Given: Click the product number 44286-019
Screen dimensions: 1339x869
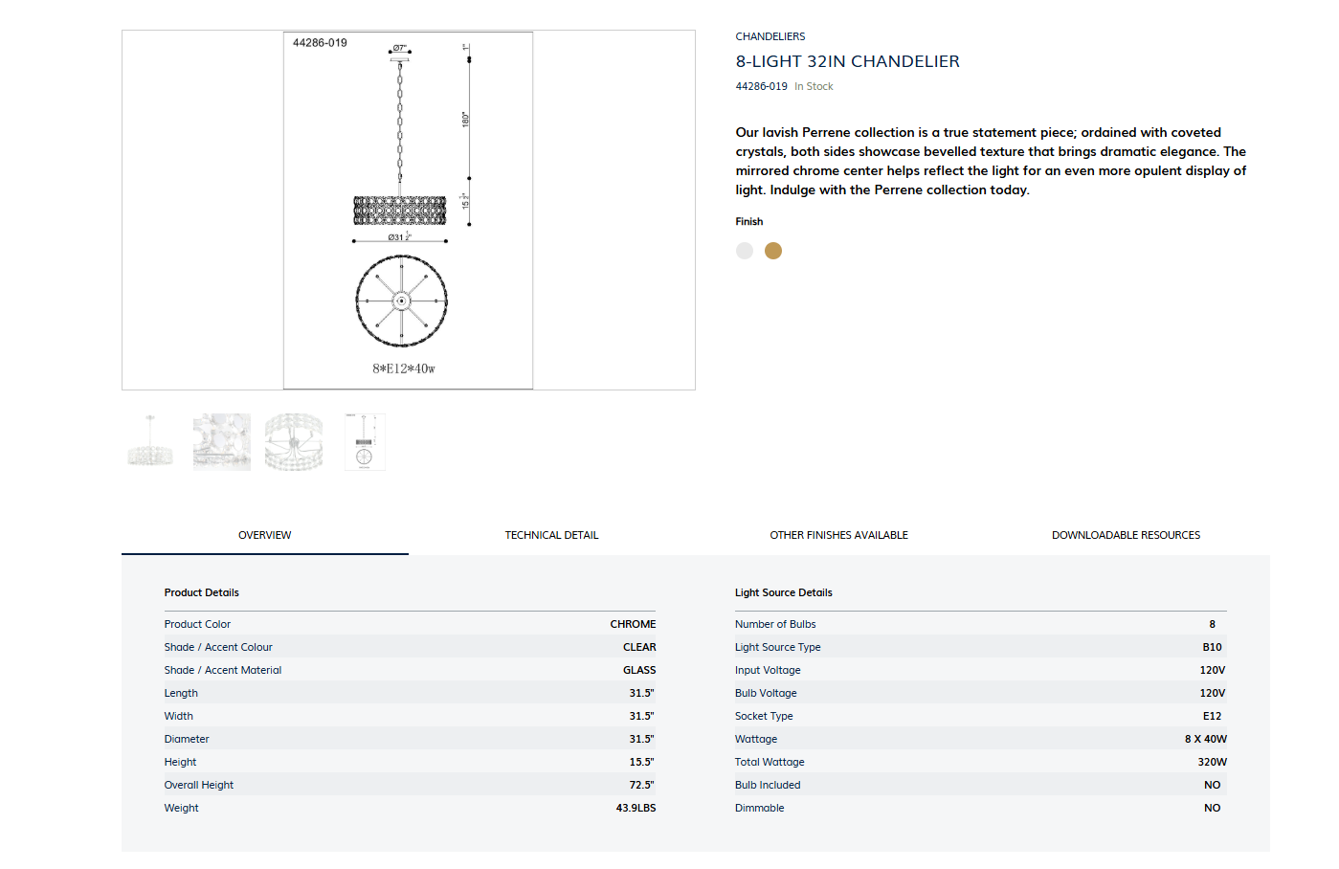Looking at the screenshot, I should (x=761, y=86).
